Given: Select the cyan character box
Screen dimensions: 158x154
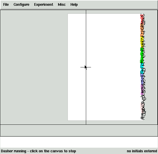Looking at the screenshot, I should [x=142, y=68].
